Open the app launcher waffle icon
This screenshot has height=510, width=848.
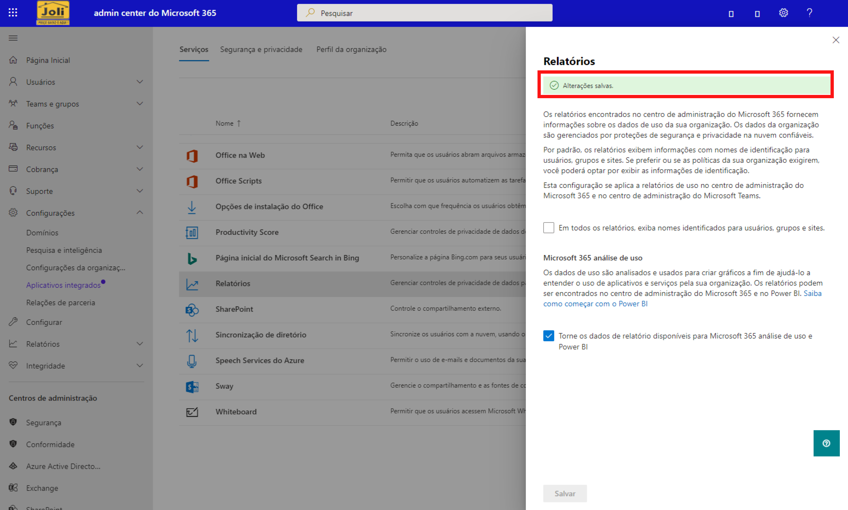(13, 13)
